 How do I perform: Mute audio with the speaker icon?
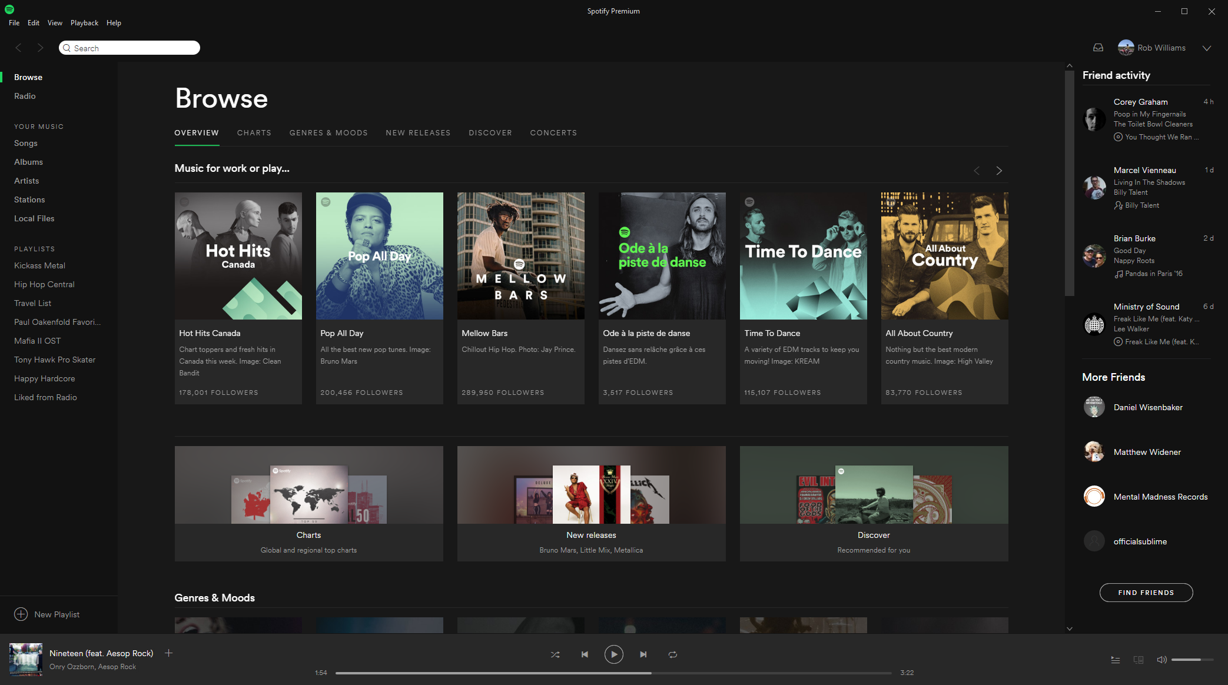coord(1161,660)
